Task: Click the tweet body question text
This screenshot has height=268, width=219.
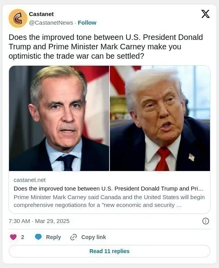Action: click(106, 47)
